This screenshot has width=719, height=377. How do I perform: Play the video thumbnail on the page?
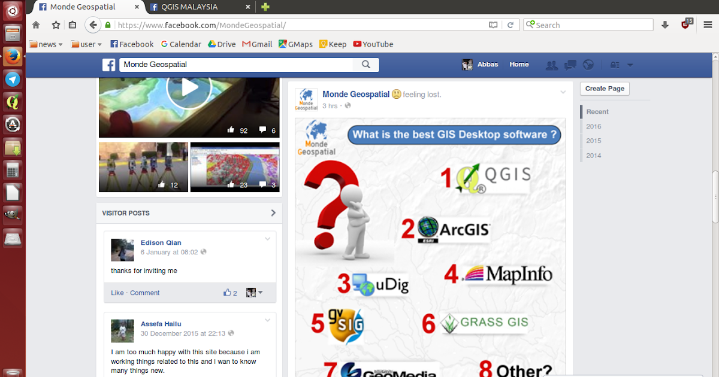(189, 88)
